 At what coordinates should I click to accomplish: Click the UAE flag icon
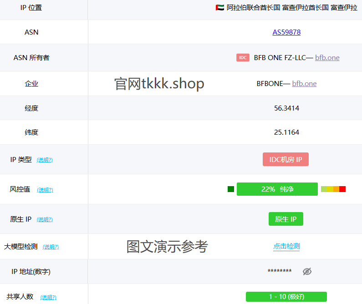[x=219, y=8]
